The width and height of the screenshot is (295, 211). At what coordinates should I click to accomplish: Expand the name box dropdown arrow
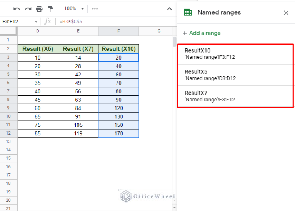coord(36,22)
